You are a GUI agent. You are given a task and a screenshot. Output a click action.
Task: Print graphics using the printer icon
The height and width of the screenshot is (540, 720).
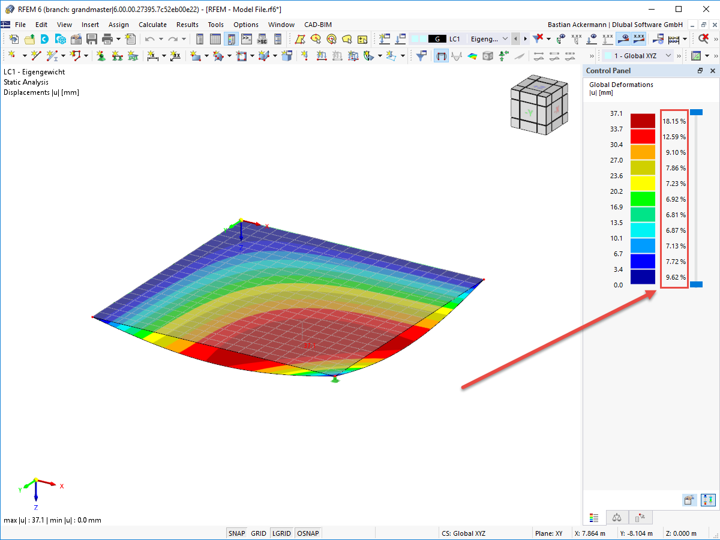point(107,39)
